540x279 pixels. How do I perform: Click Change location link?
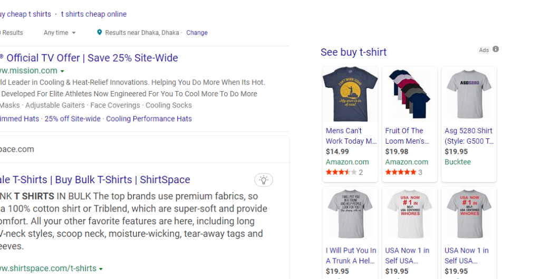coord(197,33)
